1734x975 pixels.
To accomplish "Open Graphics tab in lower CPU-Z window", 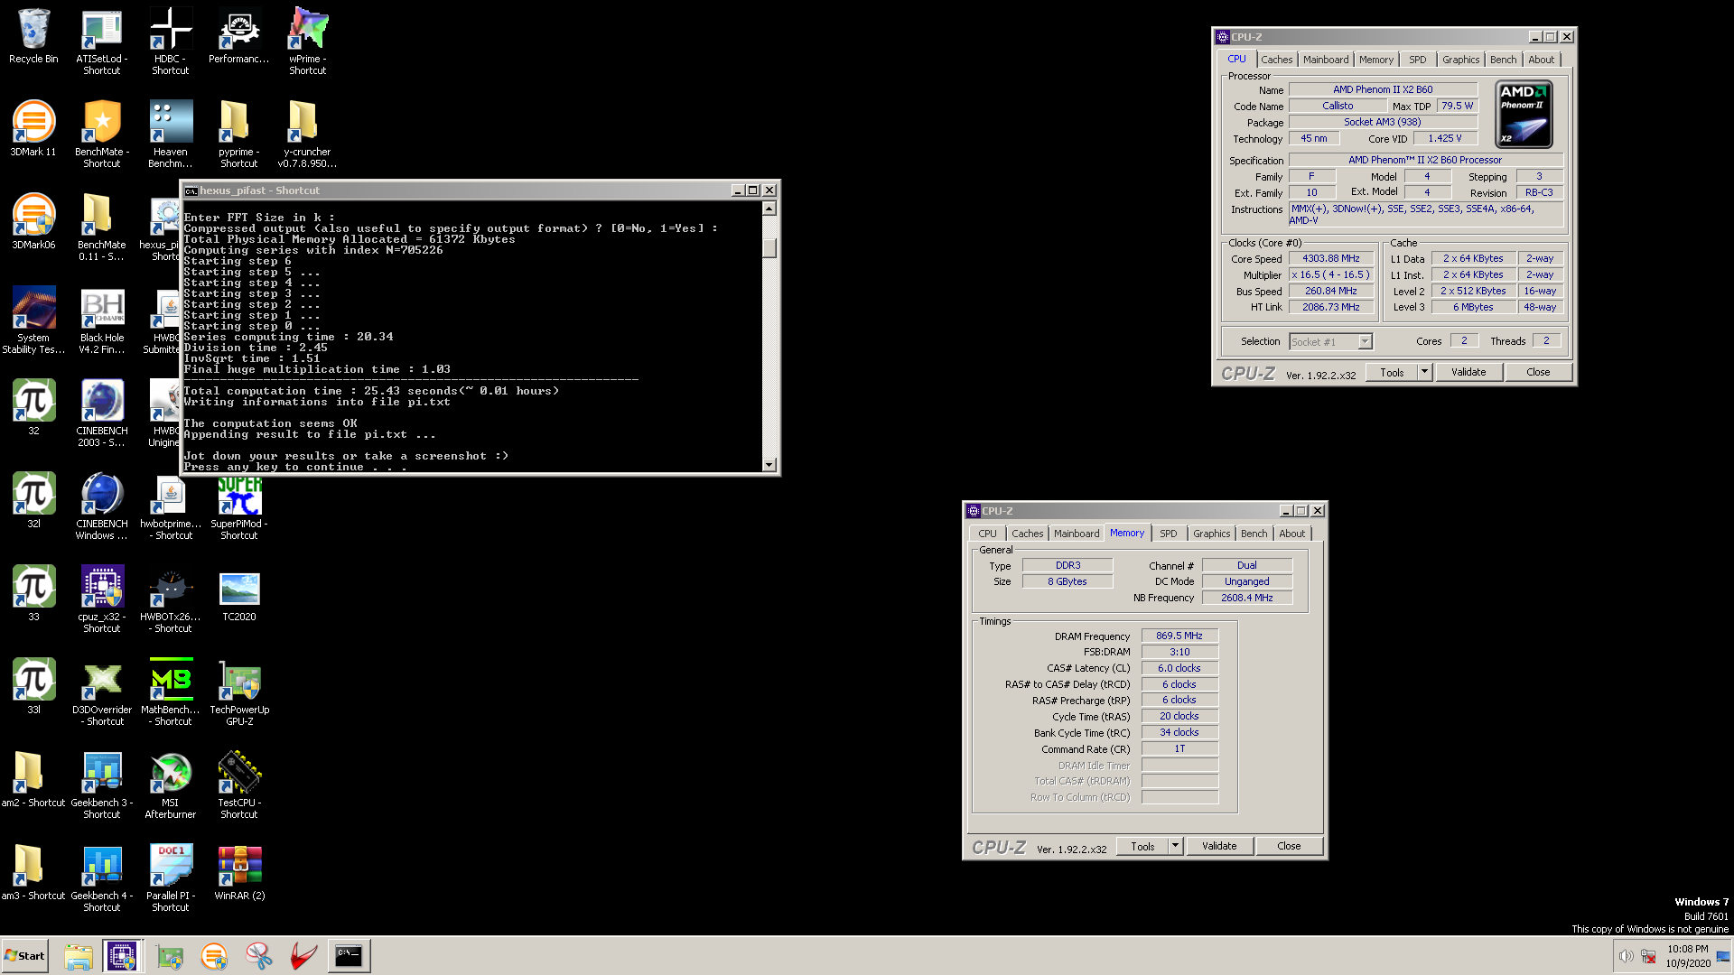I will coord(1211,534).
